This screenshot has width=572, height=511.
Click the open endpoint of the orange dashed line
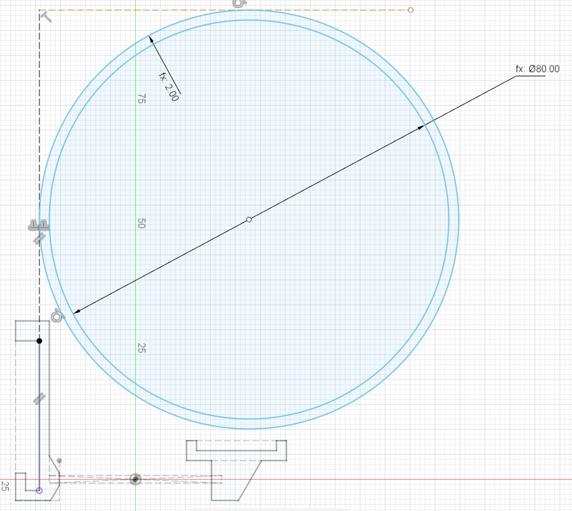[410, 10]
